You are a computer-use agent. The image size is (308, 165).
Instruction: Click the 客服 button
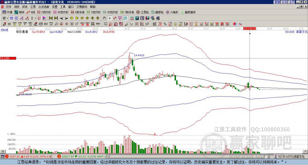coord(277,2)
